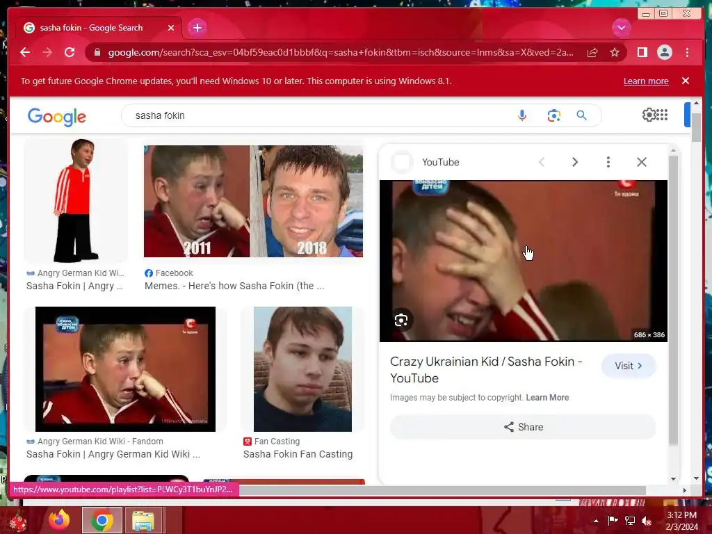
Task: Show the next image in preview panel
Action: 575,162
